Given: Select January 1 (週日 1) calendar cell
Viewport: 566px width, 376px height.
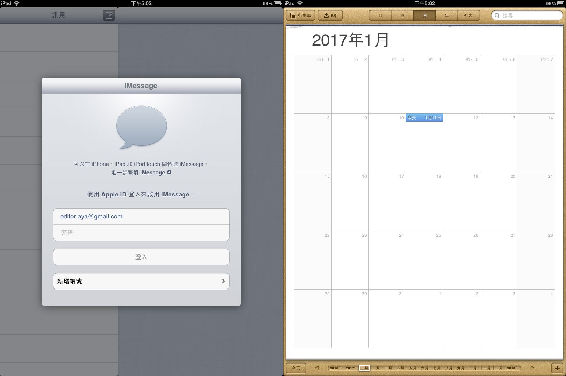Looking at the screenshot, I should point(313,84).
